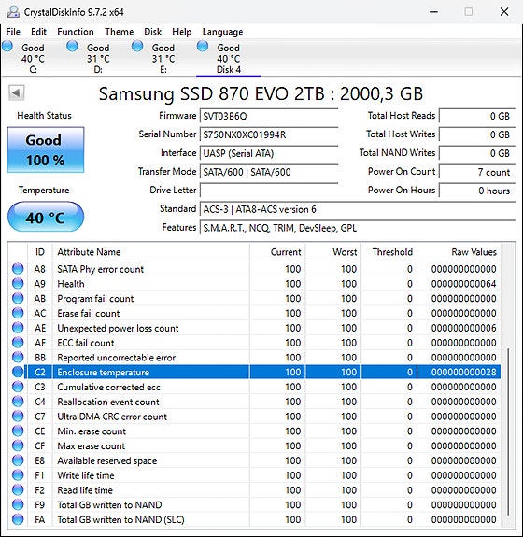Click the Serial Number field
The image size is (523, 537).
(x=269, y=134)
